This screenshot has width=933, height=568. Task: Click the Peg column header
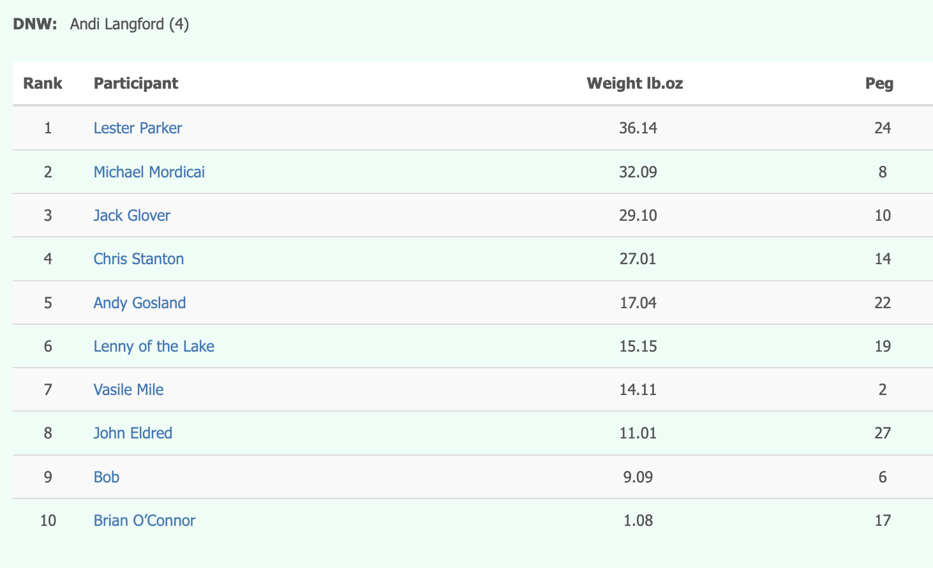point(879,84)
